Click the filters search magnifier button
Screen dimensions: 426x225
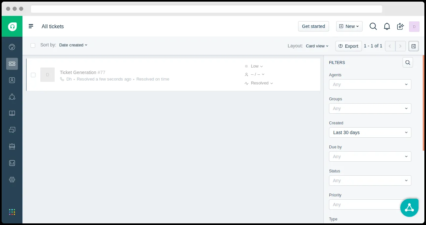click(x=408, y=62)
